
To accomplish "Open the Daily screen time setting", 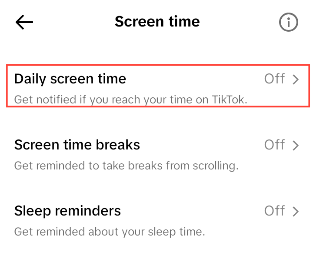I will pyautogui.click(x=70, y=79).
